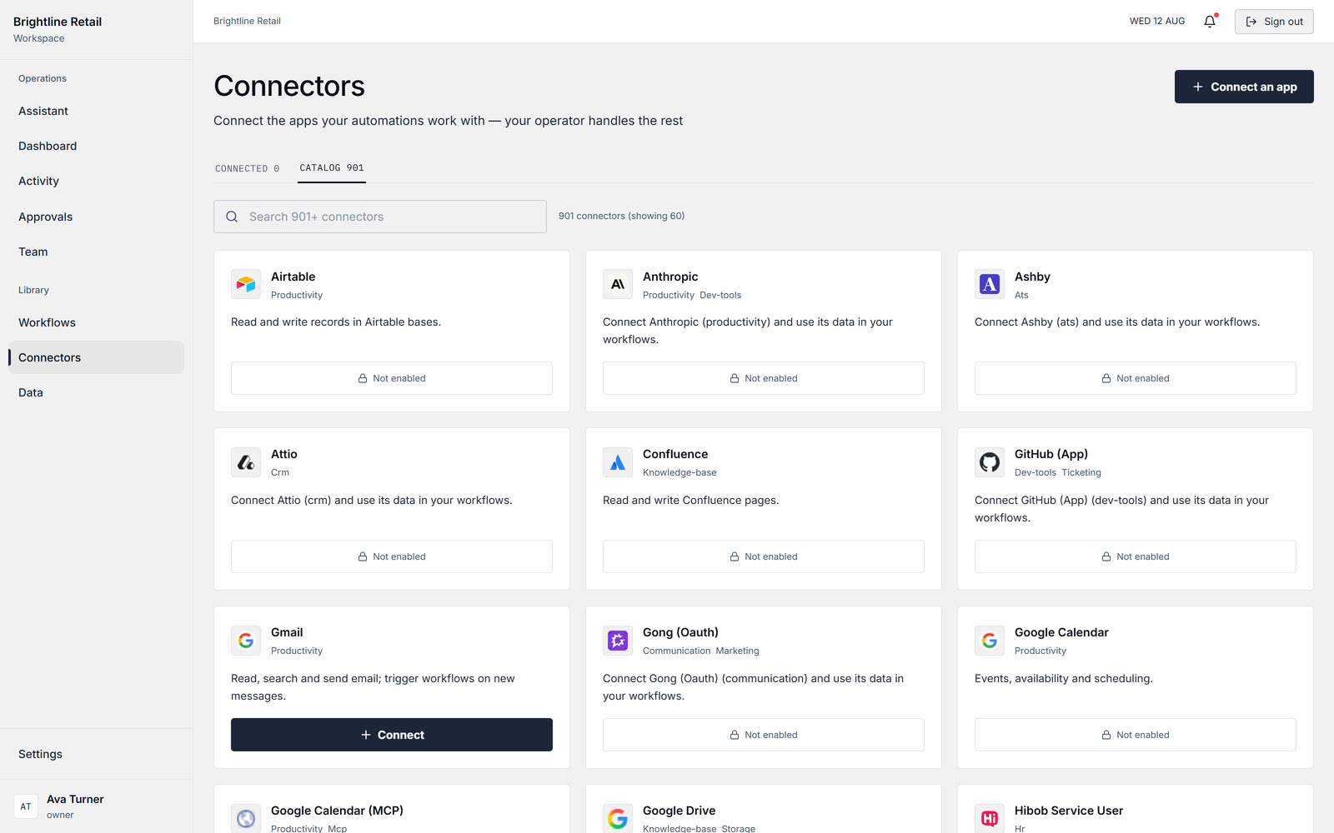Click the Marketing tag on Gong card

coord(737,651)
